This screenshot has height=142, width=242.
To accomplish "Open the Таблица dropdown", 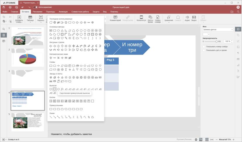I will [x=30, y=19].
